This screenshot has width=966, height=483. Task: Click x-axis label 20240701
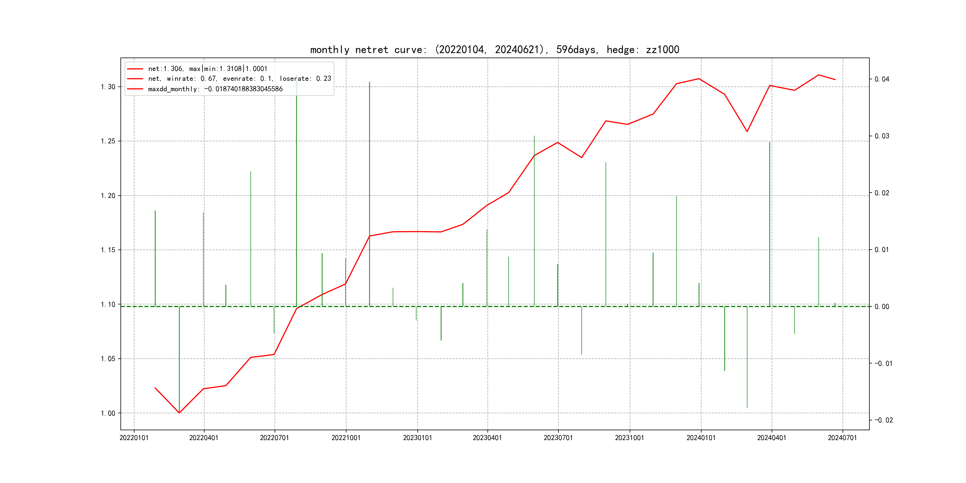(x=842, y=438)
